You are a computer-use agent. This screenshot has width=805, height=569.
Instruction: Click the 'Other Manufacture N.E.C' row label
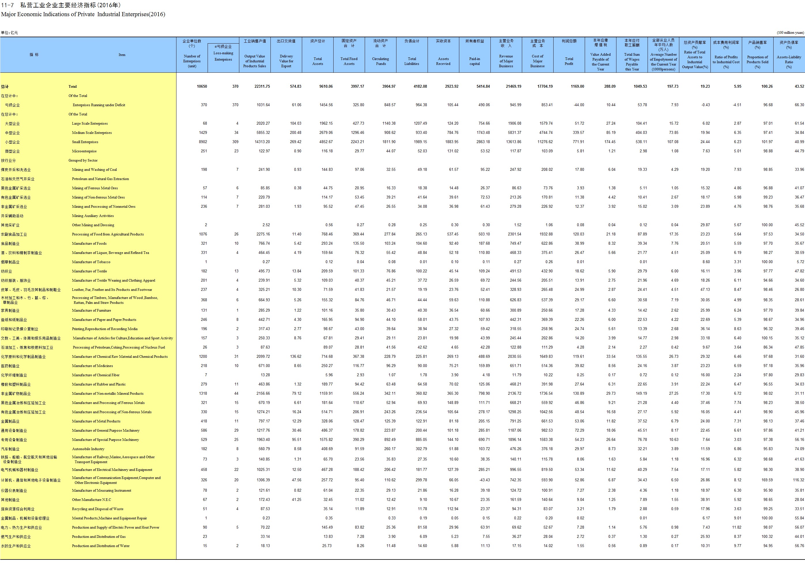pos(91,500)
